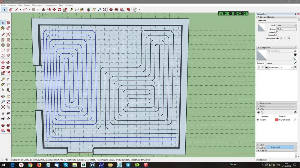Click the Materials home button
This screenshot has height=168, width=300.
[266, 67]
